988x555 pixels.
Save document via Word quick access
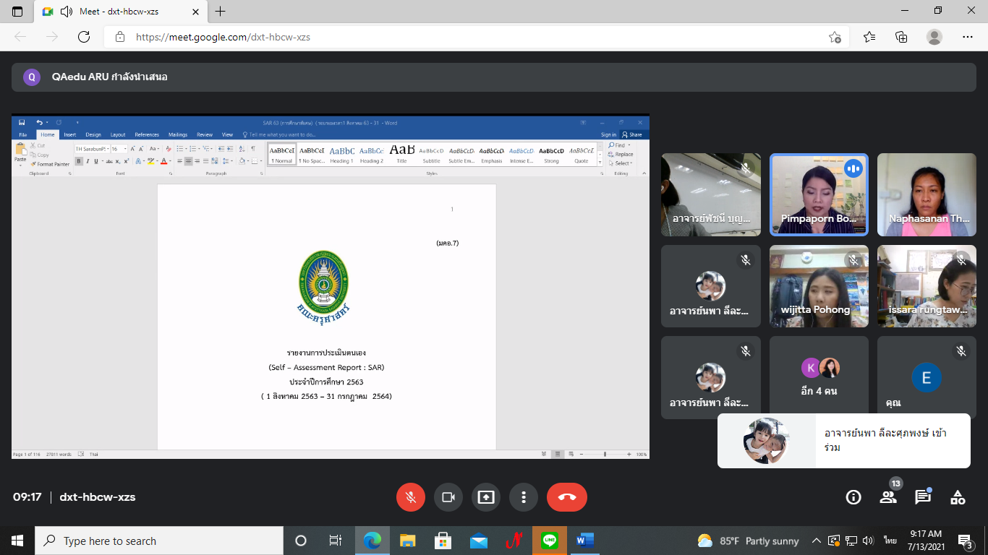click(22, 122)
